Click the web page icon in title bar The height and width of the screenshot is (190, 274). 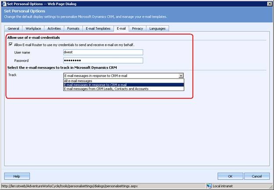4,3
